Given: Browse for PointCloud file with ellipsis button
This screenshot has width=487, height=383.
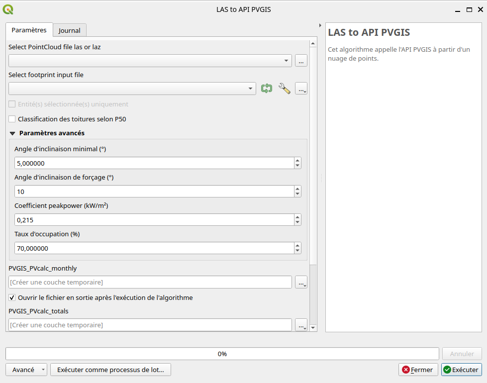Looking at the screenshot, I should (301, 61).
